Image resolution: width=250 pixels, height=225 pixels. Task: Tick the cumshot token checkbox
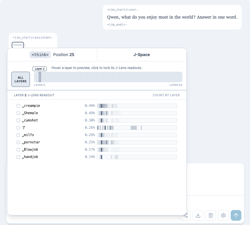coord(18,120)
